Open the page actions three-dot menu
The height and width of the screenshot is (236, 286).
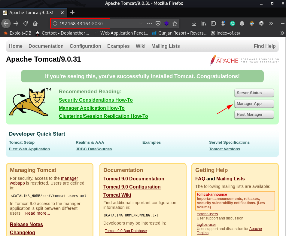click(150, 23)
